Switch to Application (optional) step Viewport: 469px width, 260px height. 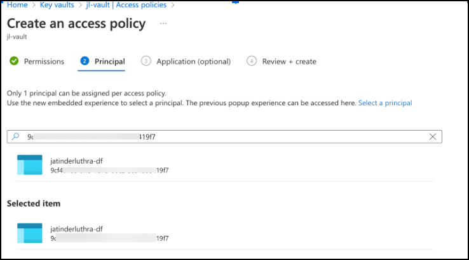click(x=193, y=62)
